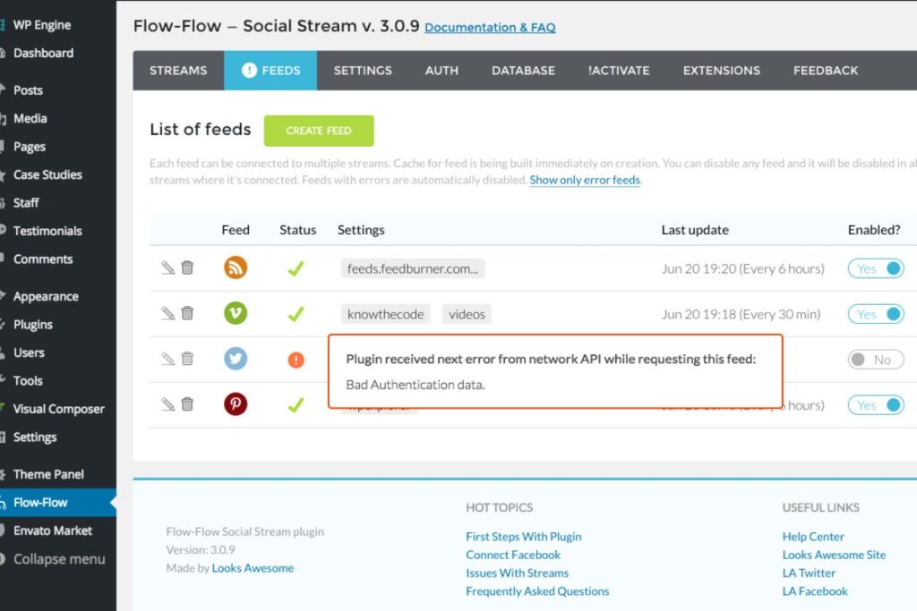Disable the Pinterest feed Yes toggle

click(876, 405)
